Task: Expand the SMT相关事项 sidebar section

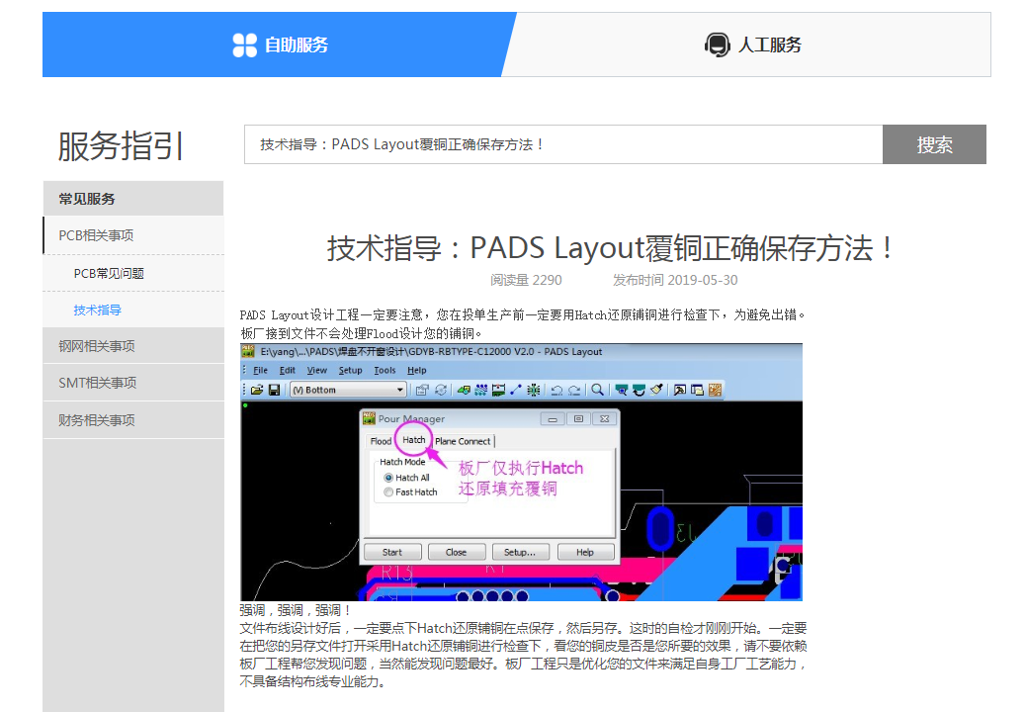Action: point(97,383)
